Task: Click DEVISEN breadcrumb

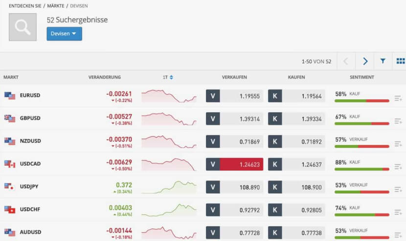Action: coord(79,6)
